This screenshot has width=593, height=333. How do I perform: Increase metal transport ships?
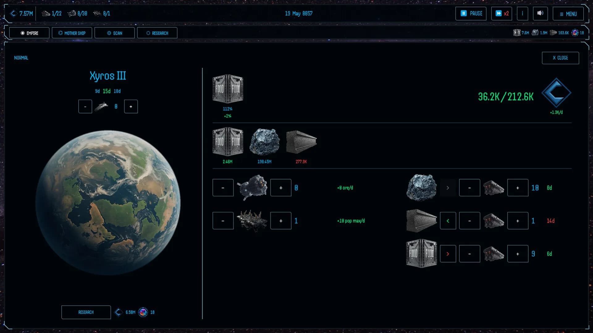[x=518, y=221]
